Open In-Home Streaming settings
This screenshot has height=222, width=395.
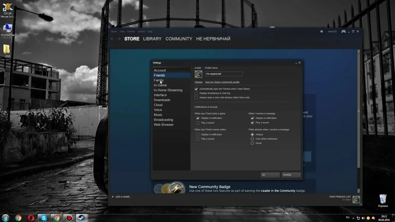(172, 90)
